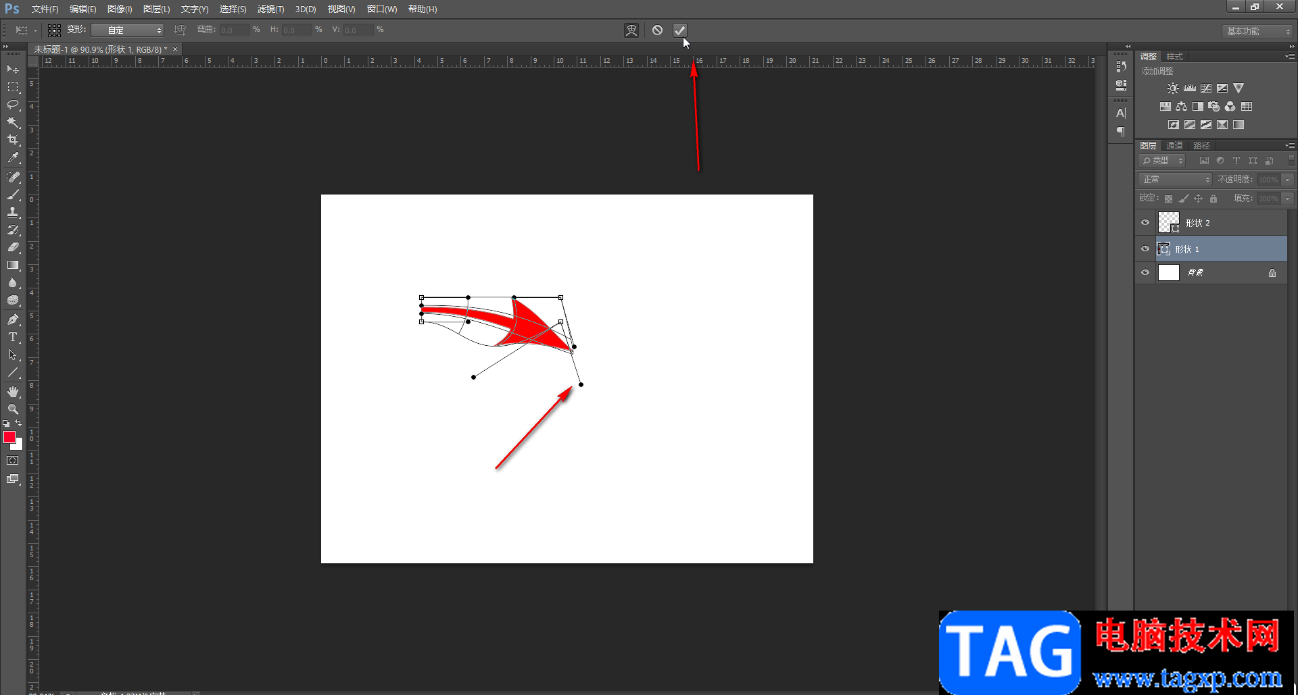1298x695 pixels.
Task: Cancel the warp transform
Action: coord(657,30)
